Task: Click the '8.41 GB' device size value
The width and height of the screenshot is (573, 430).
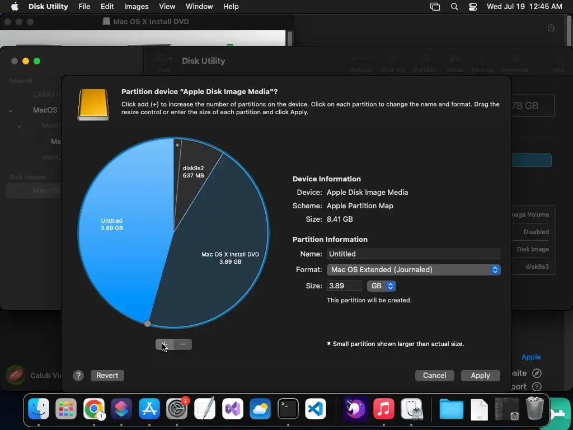Action: click(340, 219)
